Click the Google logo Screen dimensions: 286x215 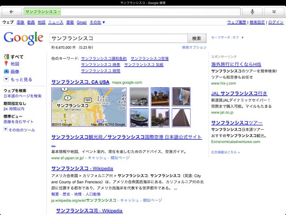[x=23, y=38]
